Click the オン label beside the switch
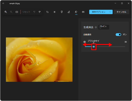This screenshot has width=132, height=101. tap(125, 35)
